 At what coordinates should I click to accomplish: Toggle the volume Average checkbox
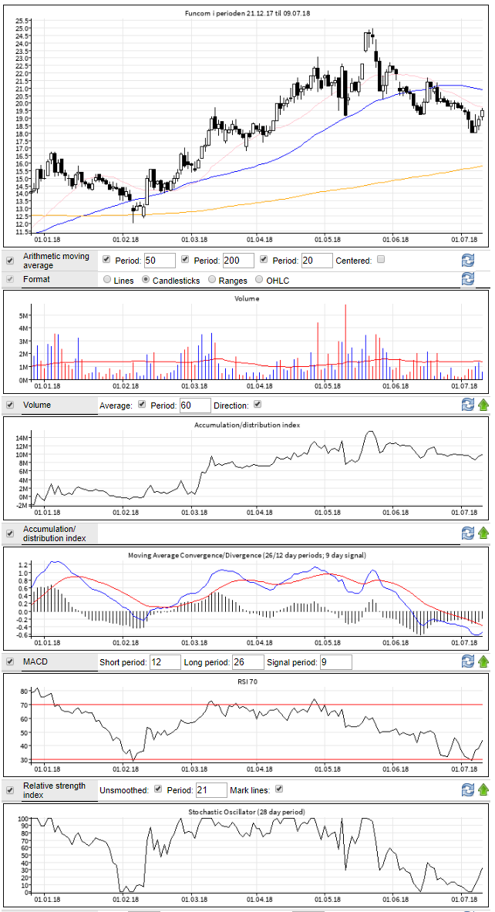click(x=142, y=404)
